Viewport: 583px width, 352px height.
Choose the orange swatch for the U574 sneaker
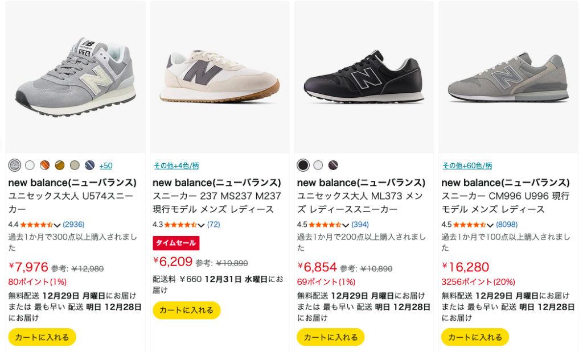tap(45, 165)
